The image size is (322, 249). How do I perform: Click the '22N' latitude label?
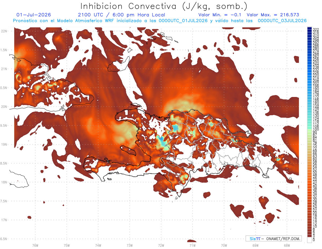(4, 31)
